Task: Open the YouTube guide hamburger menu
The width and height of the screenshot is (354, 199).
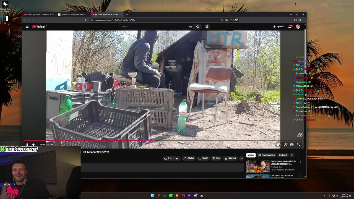Action: 27,27
